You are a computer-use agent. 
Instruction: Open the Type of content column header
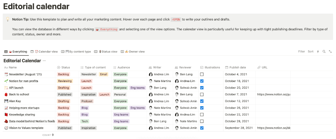(x=95, y=67)
